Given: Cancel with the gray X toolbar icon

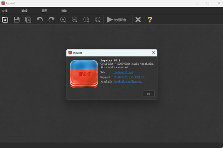Looking at the screenshot, I should tap(138, 20).
